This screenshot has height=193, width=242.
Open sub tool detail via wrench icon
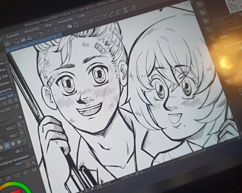(34, 163)
